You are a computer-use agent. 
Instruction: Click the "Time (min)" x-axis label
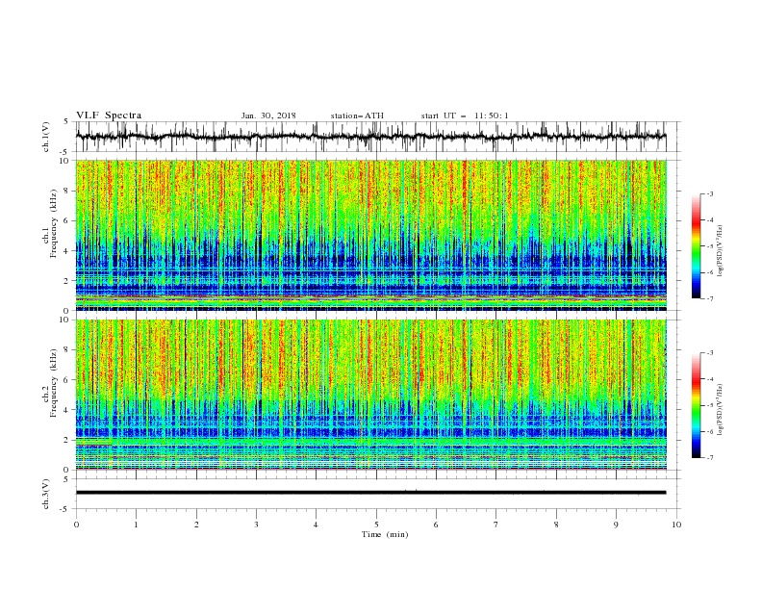(385, 534)
